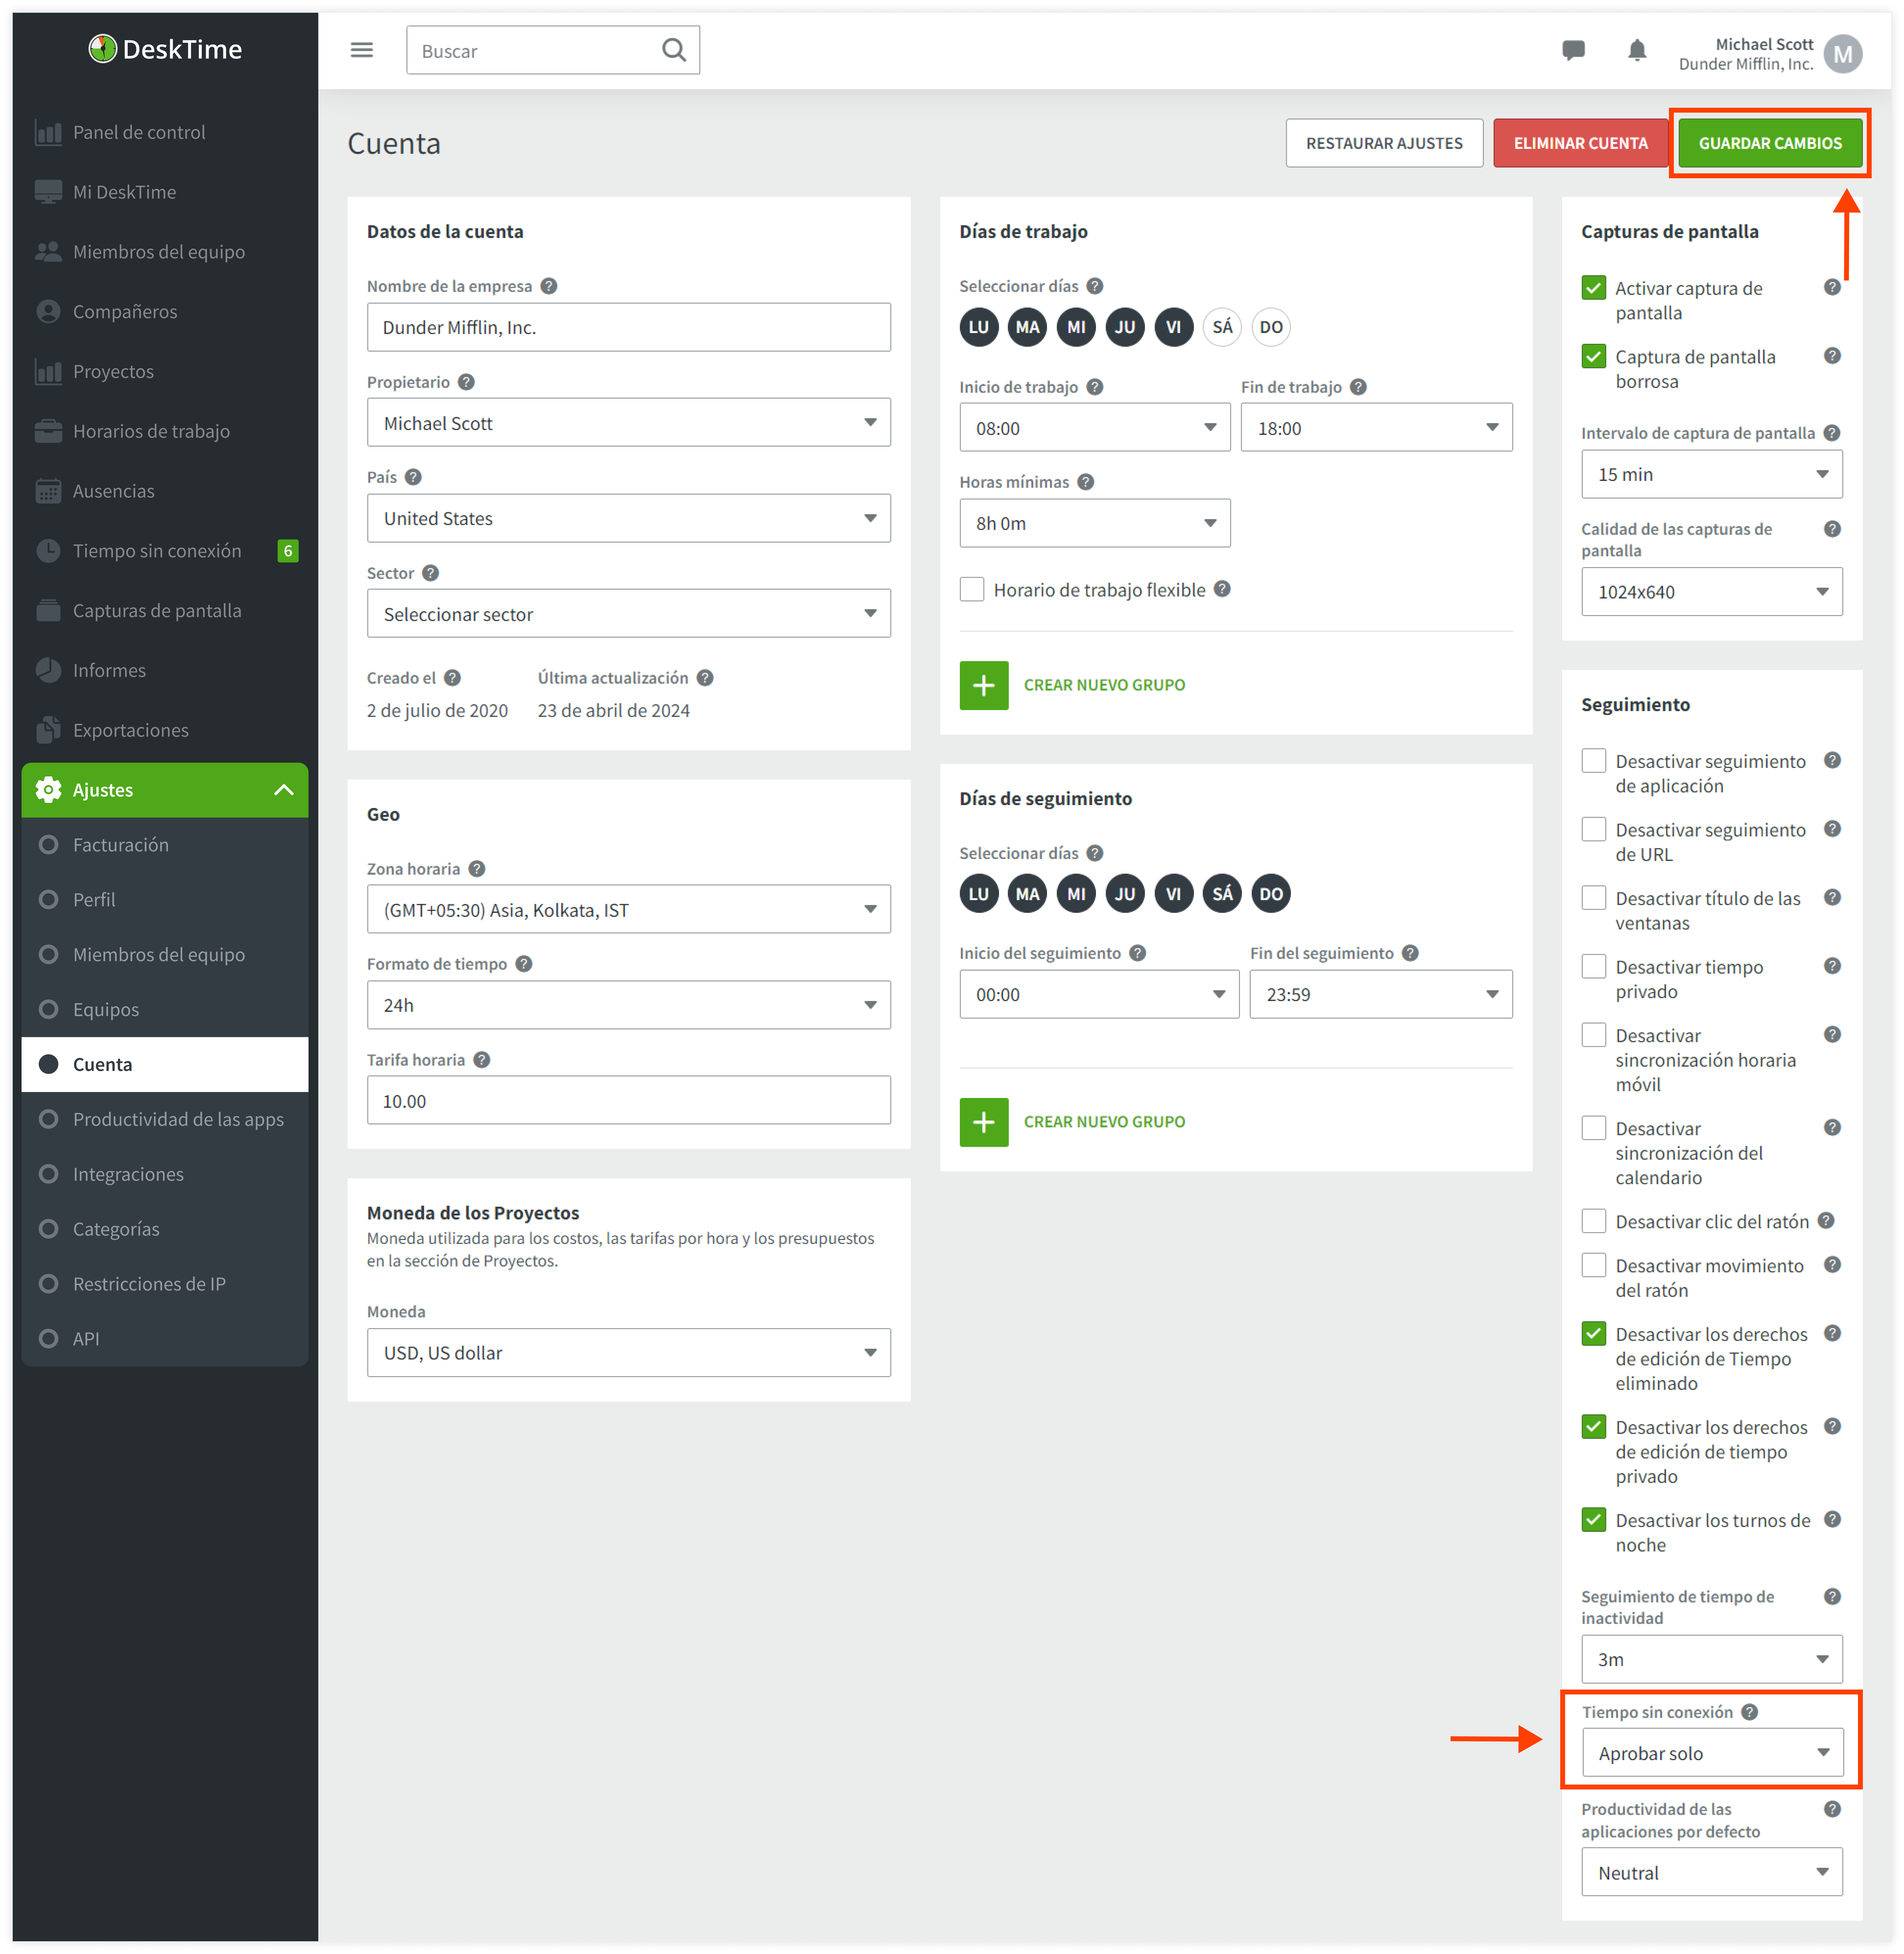Viewport: 1904px width, 1954px height.
Task: Click help icon next to Horas mínimas
Action: click(x=1086, y=482)
